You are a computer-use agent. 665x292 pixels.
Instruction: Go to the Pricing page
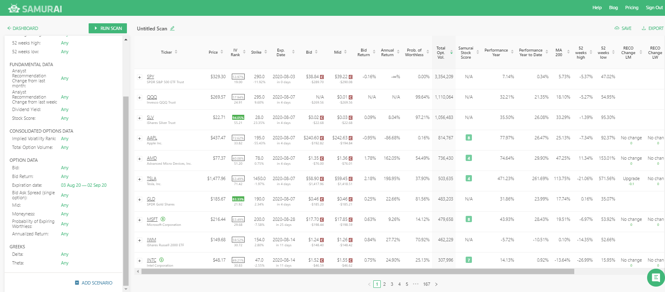pyautogui.click(x=631, y=7)
